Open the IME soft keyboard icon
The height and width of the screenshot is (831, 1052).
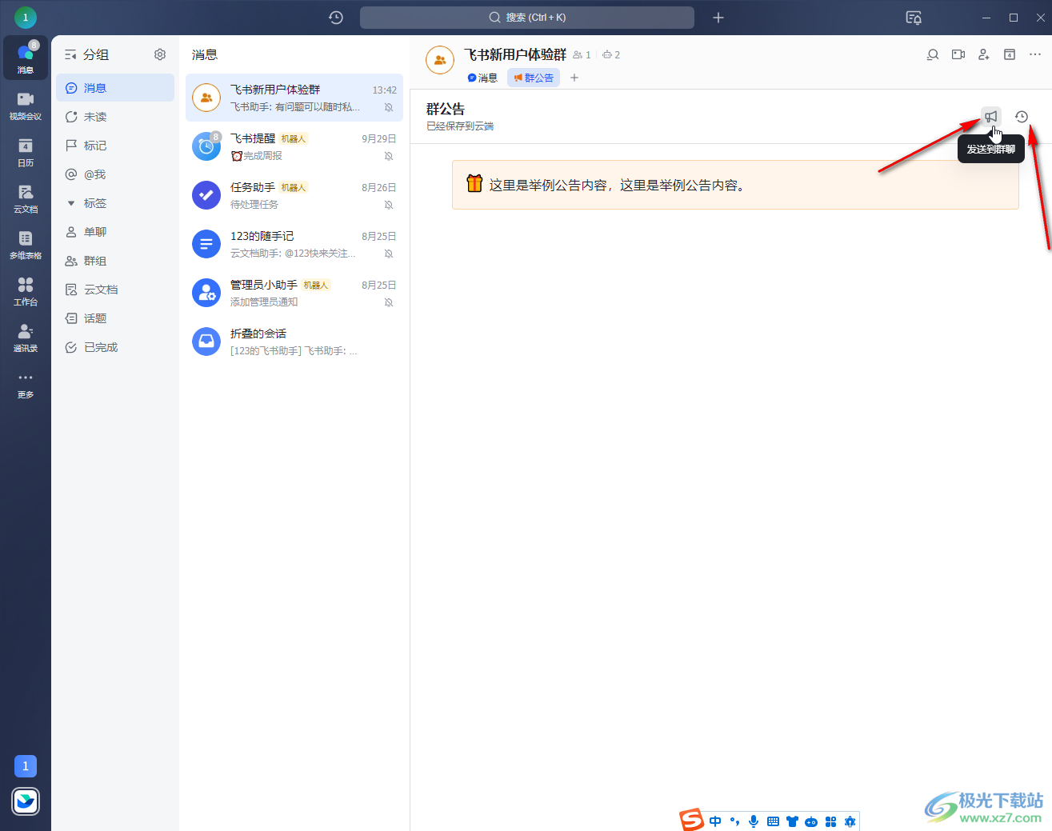(x=773, y=821)
